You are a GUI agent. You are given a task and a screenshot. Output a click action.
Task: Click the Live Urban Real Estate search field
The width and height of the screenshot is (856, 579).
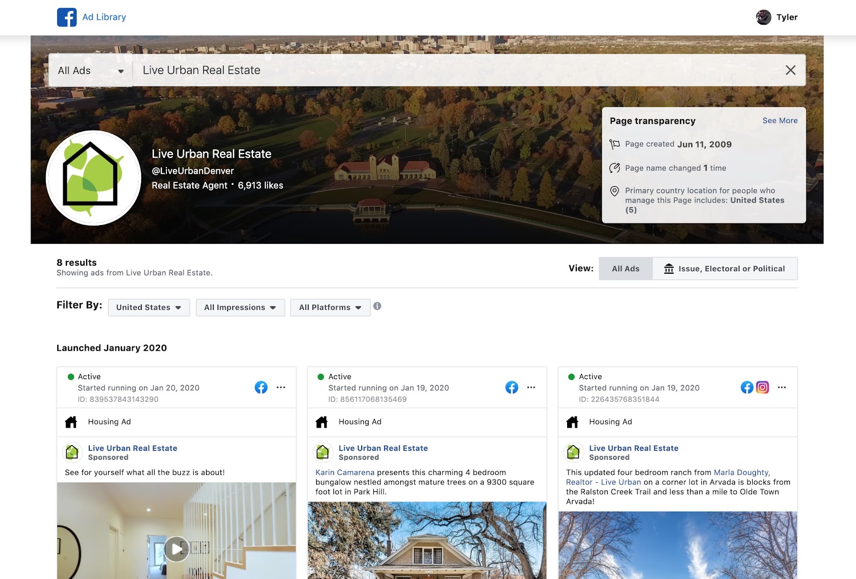tap(458, 70)
